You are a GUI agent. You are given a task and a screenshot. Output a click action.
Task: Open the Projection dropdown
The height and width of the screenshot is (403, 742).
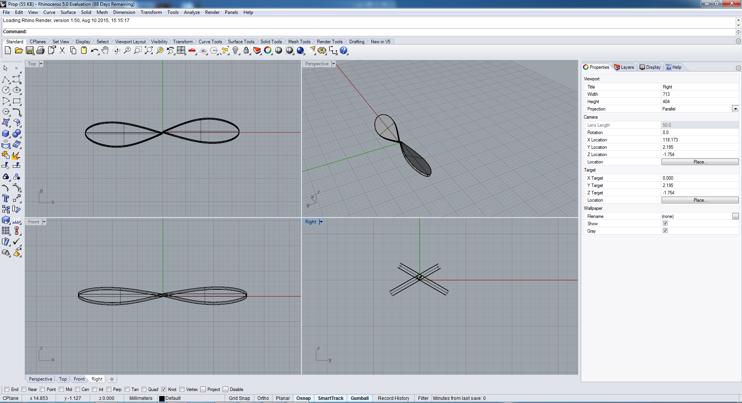735,109
